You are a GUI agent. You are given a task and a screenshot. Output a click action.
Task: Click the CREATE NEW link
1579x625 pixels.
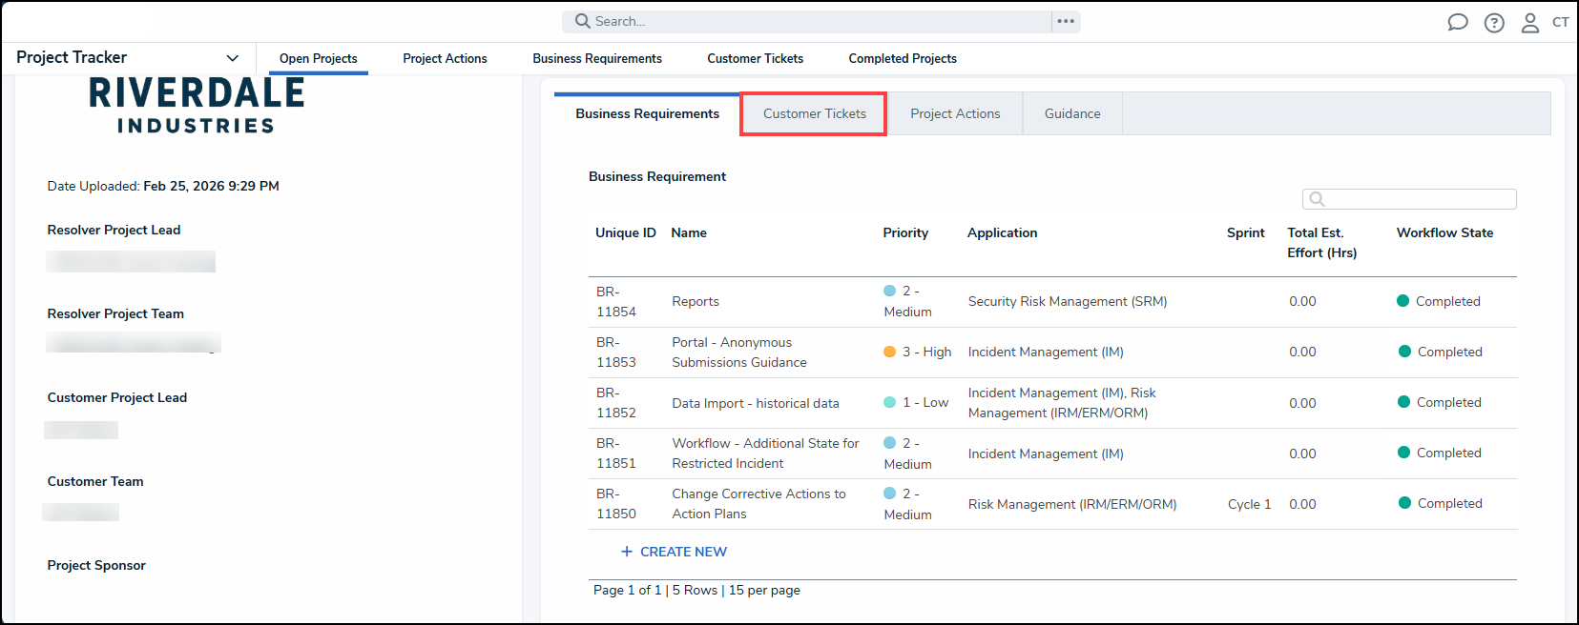pos(683,552)
